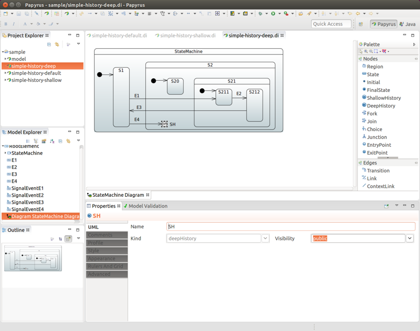Image resolution: width=420 pixels, height=331 pixels.
Task: Click the Debug bug icon in toolbar
Action: (x=260, y=14)
